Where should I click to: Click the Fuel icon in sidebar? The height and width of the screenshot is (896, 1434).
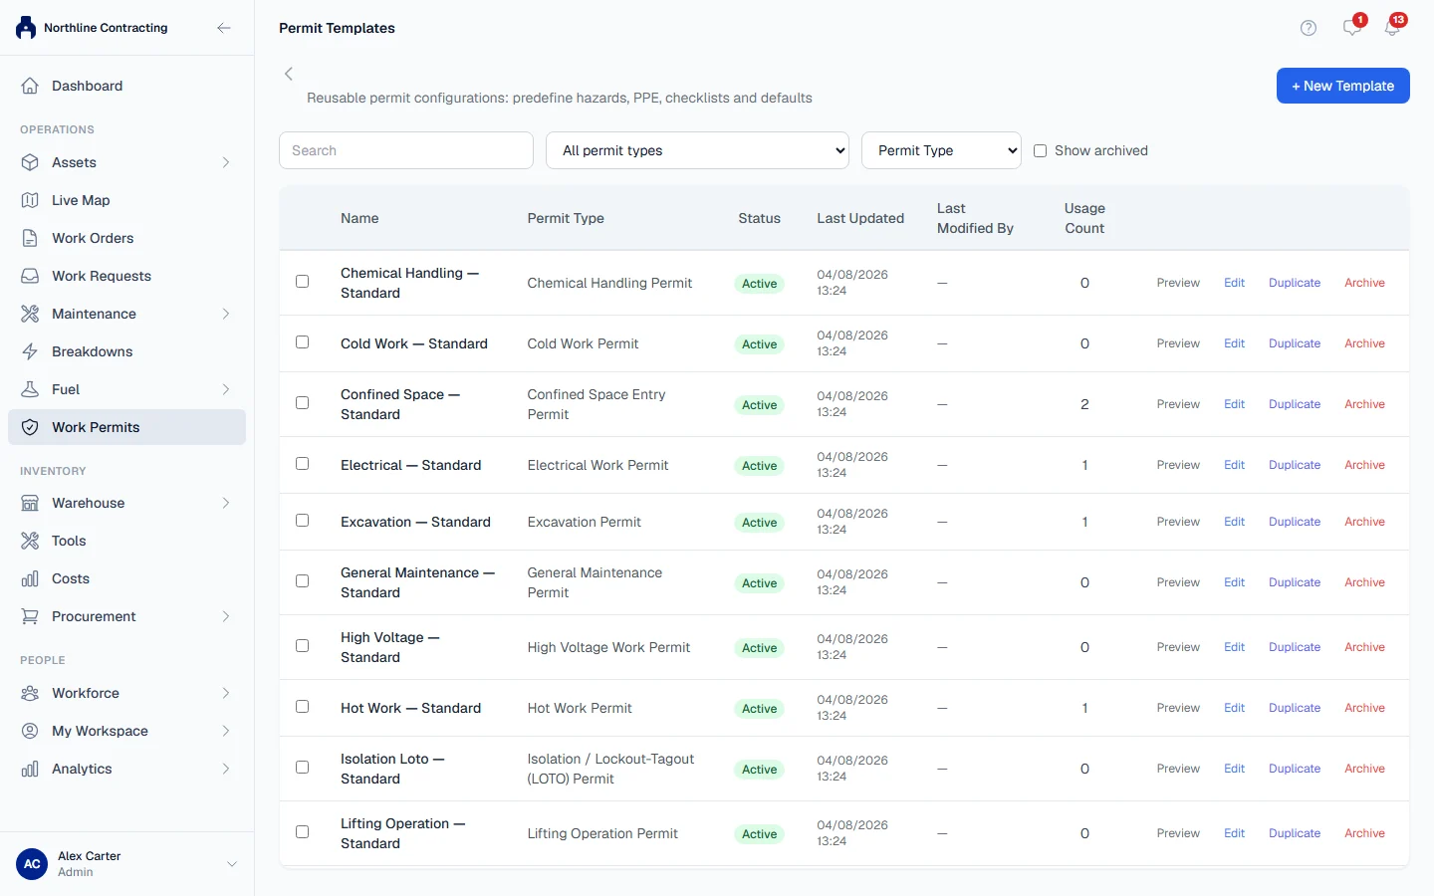[x=30, y=389]
